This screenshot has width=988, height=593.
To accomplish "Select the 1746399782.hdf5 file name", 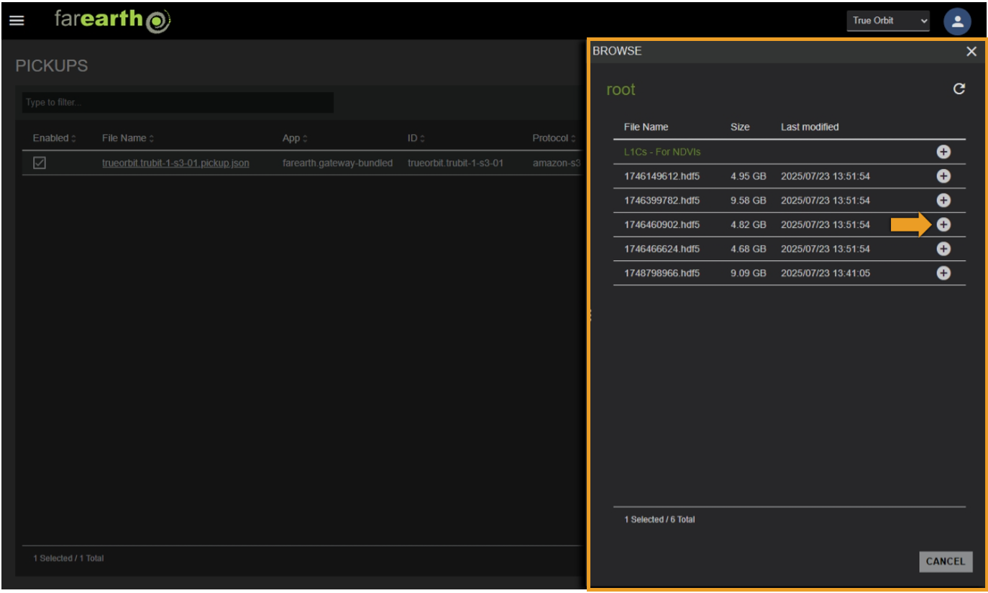I will pos(662,201).
